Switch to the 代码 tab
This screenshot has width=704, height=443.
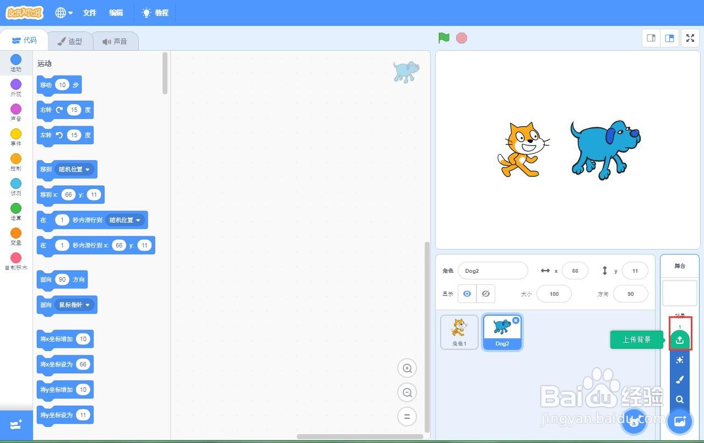click(x=24, y=40)
